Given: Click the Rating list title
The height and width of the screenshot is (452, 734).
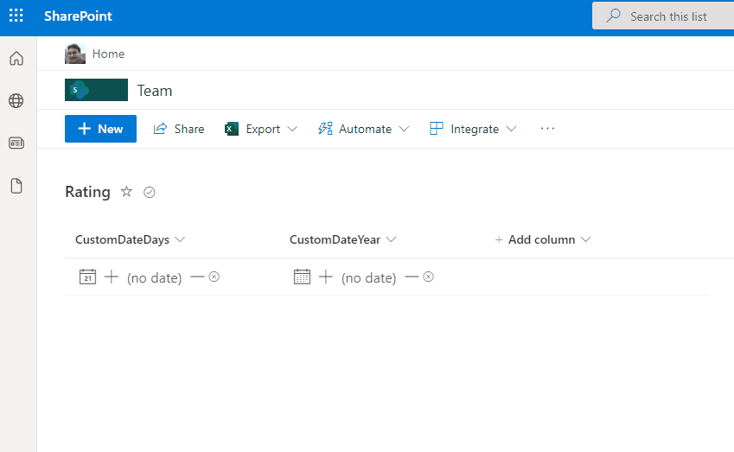Looking at the screenshot, I should [x=87, y=192].
